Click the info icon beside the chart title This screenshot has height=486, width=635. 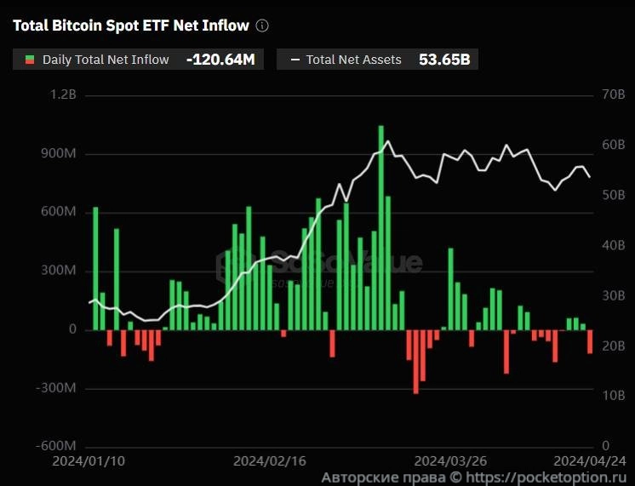(x=262, y=26)
